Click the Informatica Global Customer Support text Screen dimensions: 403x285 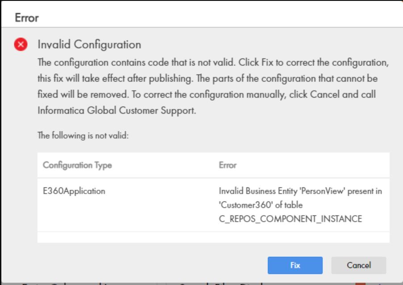(x=117, y=110)
